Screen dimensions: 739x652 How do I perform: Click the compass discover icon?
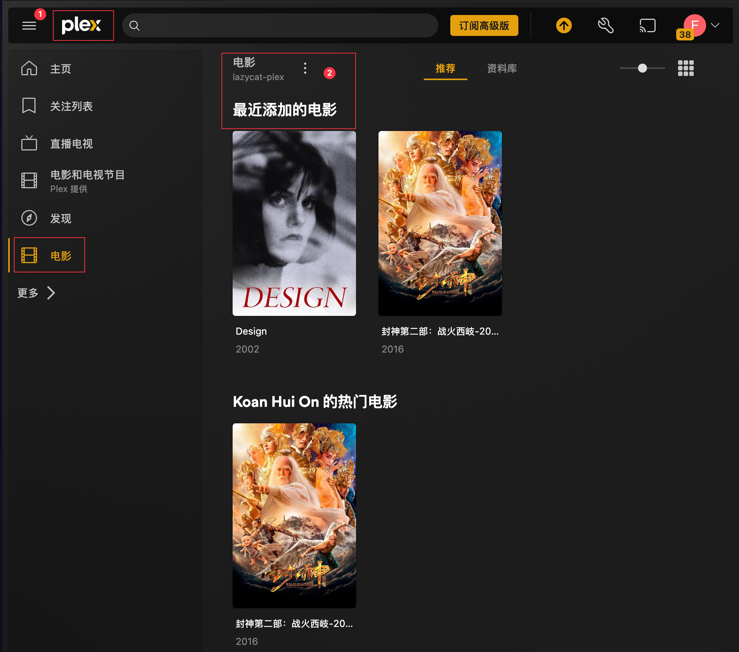pos(29,218)
